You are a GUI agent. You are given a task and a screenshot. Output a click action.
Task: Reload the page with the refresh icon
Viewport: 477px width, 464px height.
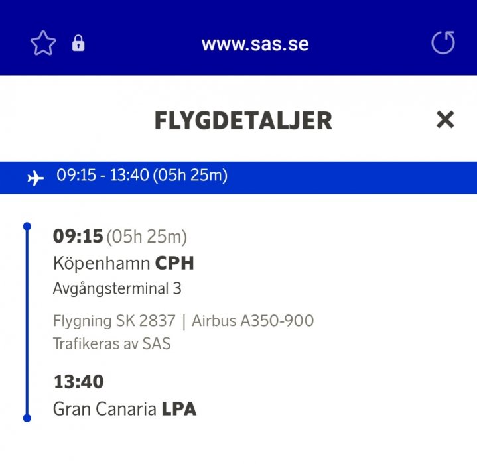443,44
